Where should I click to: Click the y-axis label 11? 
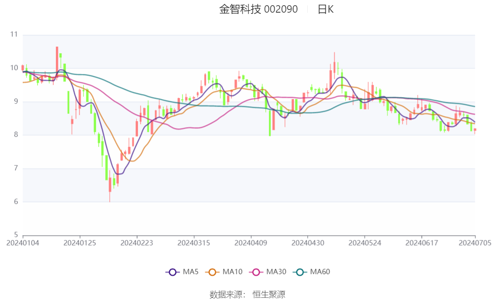[x=14, y=34]
